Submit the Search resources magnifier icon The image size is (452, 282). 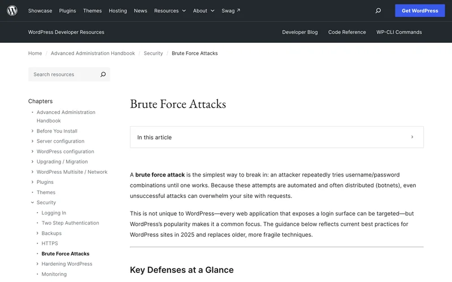103,74
